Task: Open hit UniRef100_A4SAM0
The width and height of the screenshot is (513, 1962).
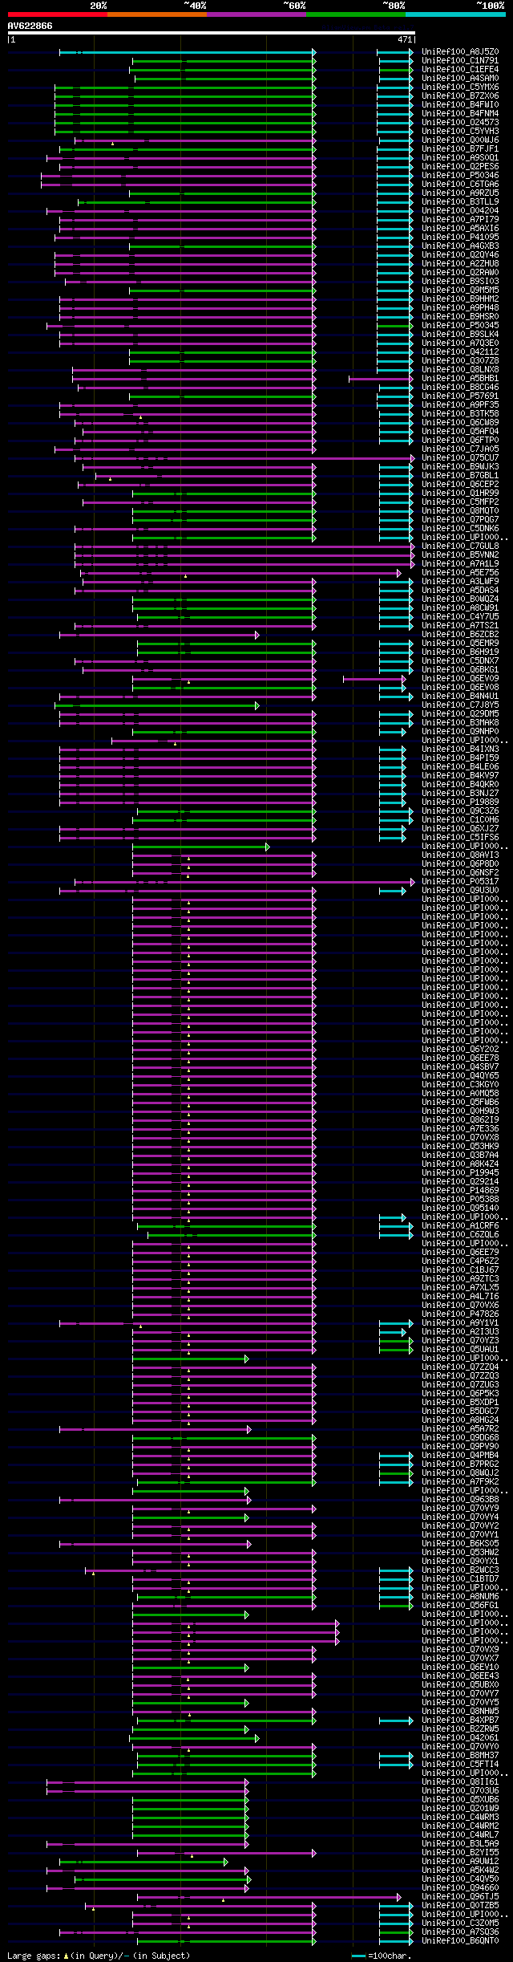Action: 460,79
